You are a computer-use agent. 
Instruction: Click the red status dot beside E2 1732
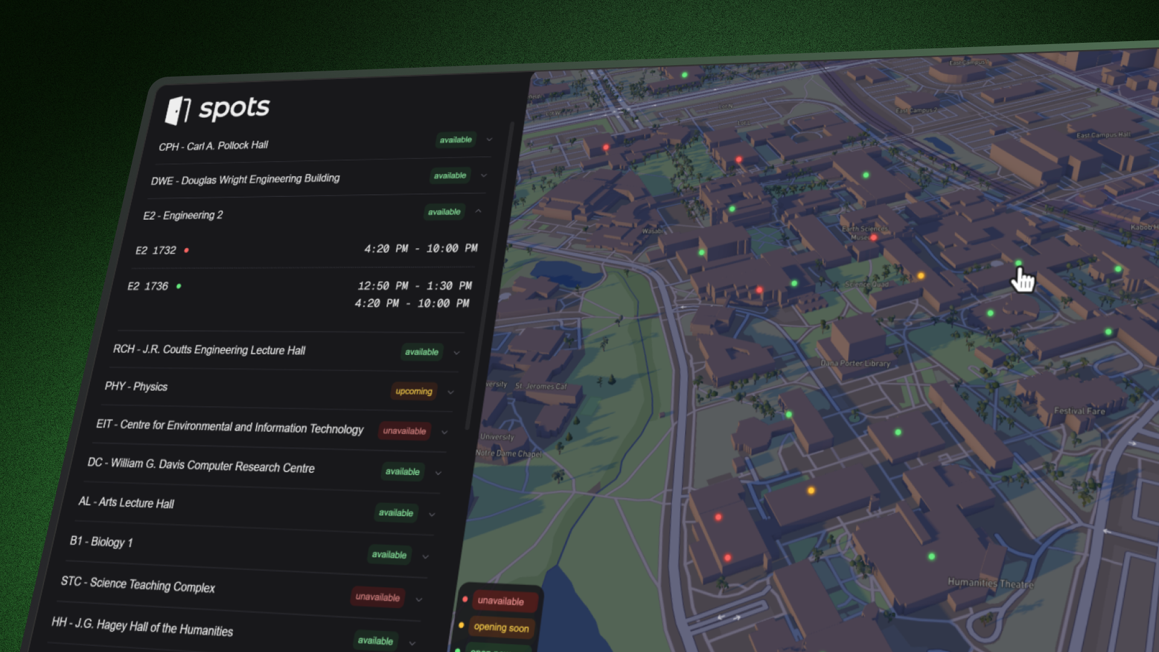[187, 250]
